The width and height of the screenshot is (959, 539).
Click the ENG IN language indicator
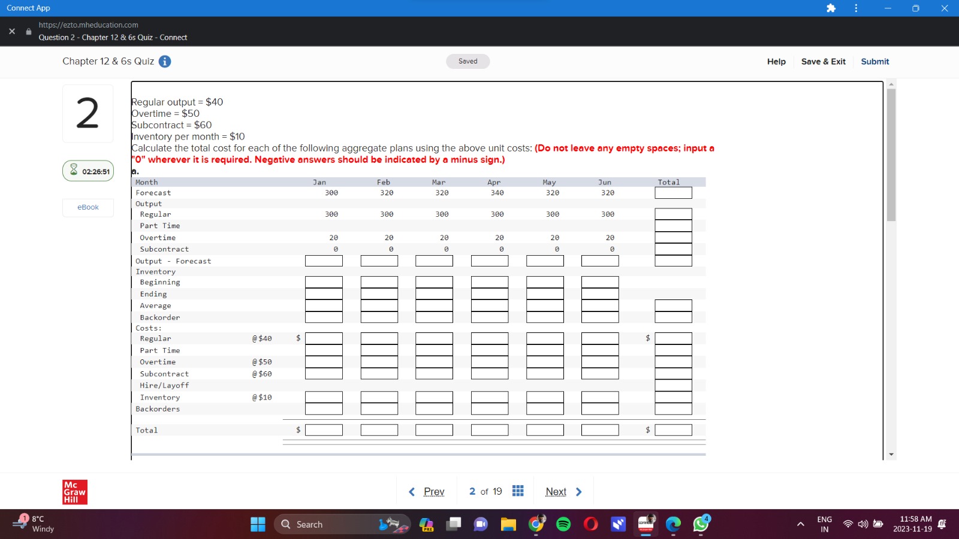click(x=824, y=524)
